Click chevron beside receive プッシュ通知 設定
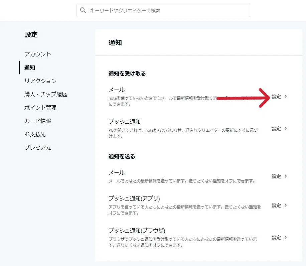 coord(286,128)
